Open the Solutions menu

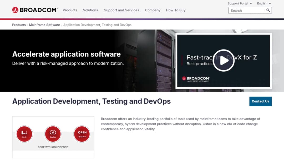tap(90, 10)
